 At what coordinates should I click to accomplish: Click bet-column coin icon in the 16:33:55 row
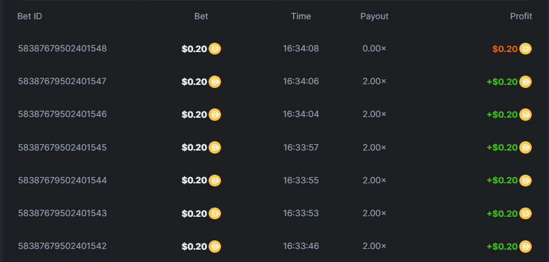point(215,180)
